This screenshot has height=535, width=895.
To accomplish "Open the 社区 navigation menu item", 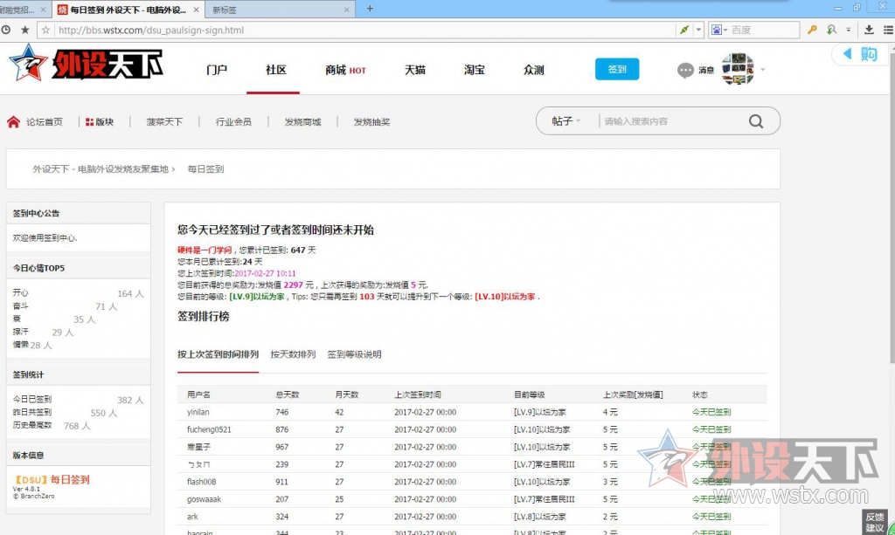I will tap(276, 70).
